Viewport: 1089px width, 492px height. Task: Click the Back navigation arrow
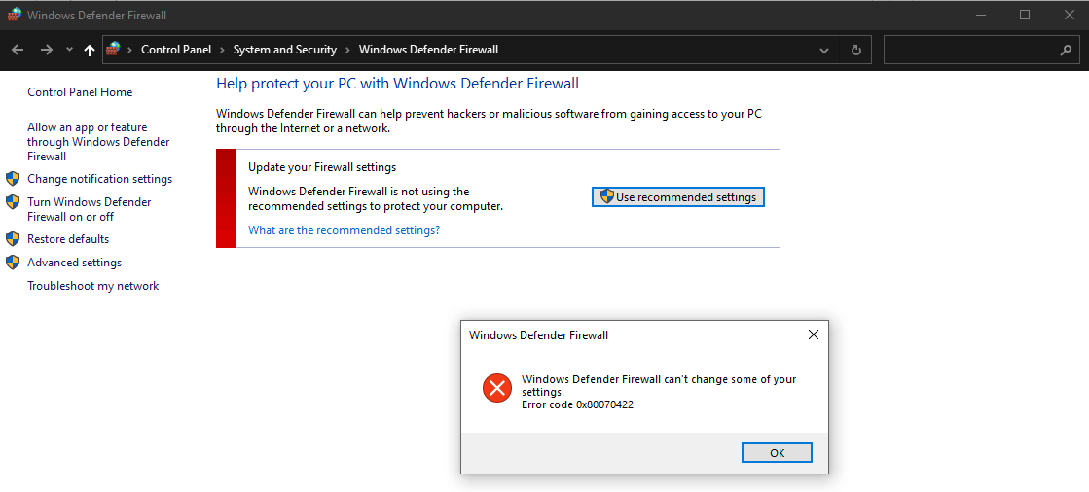18,50
